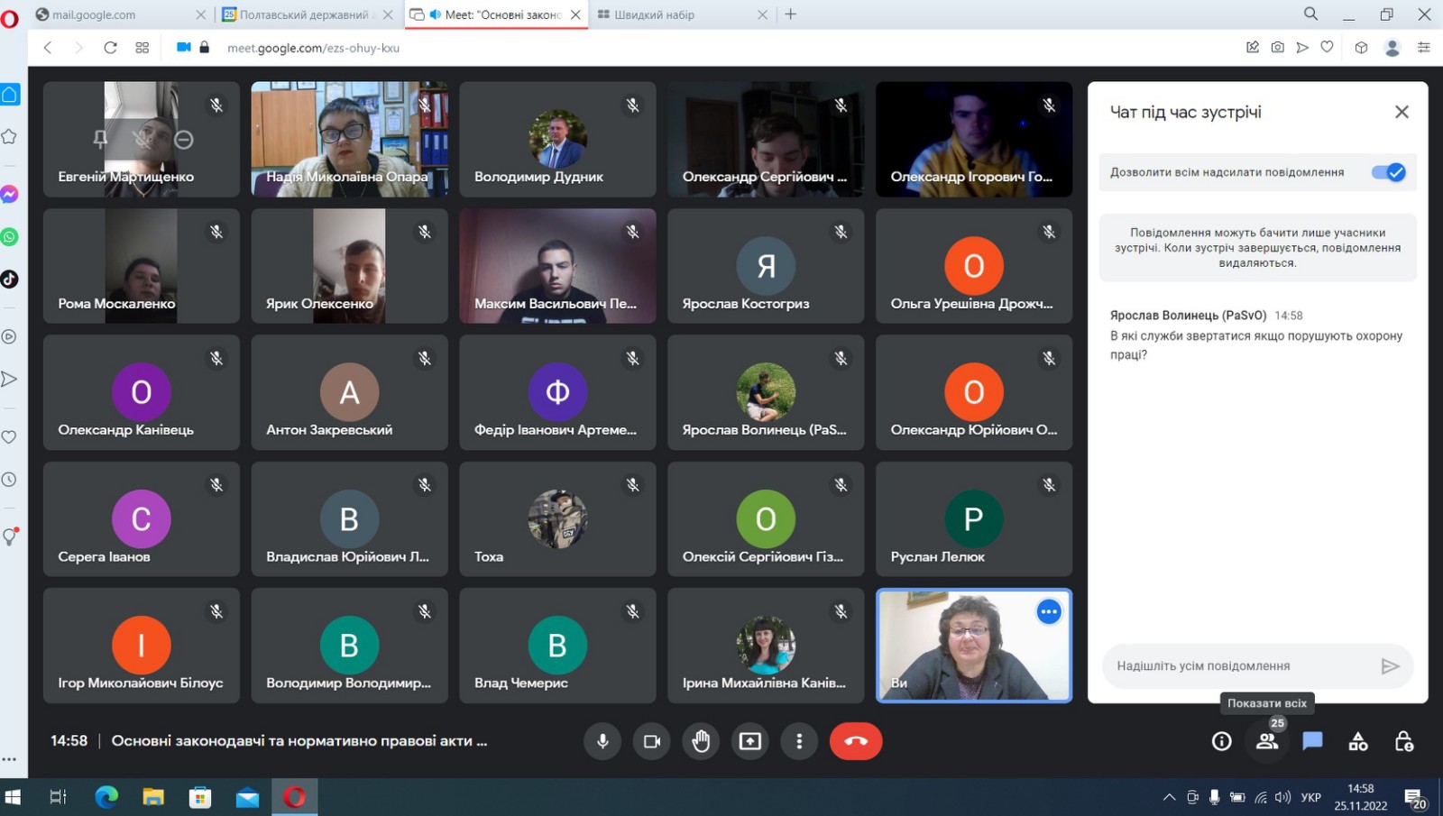
Task: Close the in-call chat panel
Action: click(x=1402, y=112)
